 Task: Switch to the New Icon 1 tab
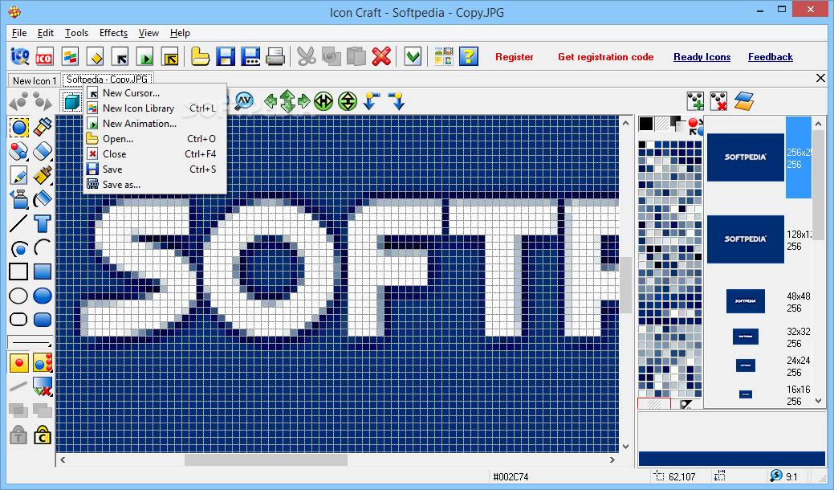click(34, 80)
